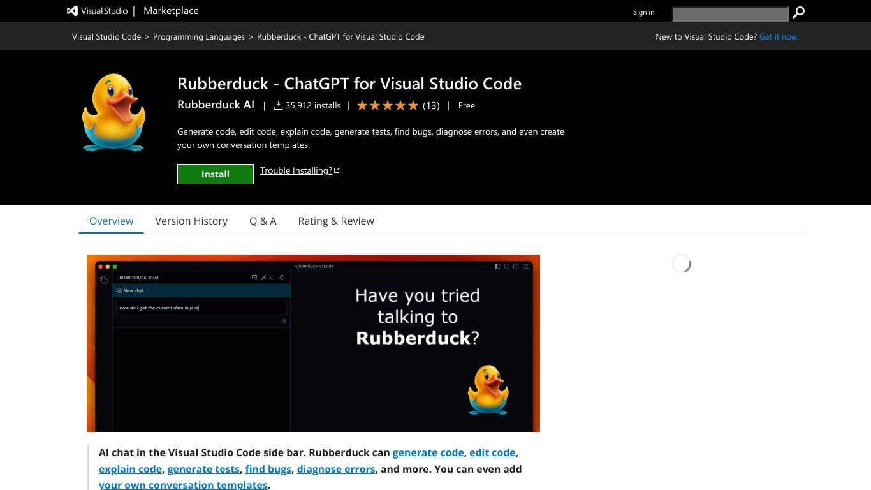
Task: Open the Trouble Installing? link
Action: 296,170
